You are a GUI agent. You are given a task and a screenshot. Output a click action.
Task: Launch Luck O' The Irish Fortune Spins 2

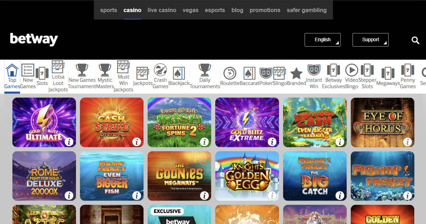click(x=179, y=122)
